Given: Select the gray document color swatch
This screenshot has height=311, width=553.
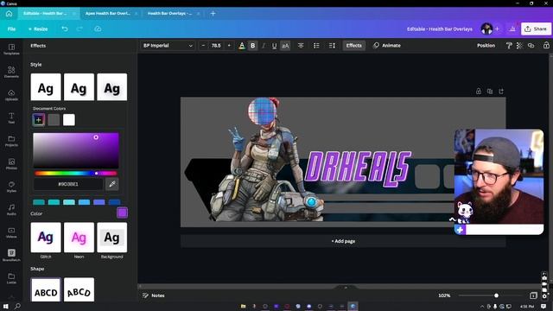Looking at the screenshot, I should 54,120.
